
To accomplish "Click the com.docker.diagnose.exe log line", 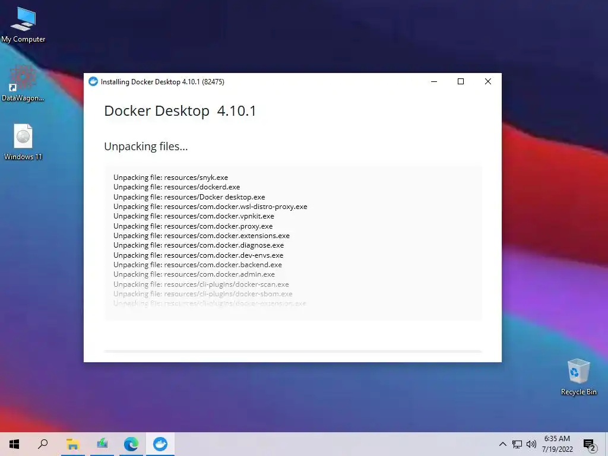I will (198, 245).
